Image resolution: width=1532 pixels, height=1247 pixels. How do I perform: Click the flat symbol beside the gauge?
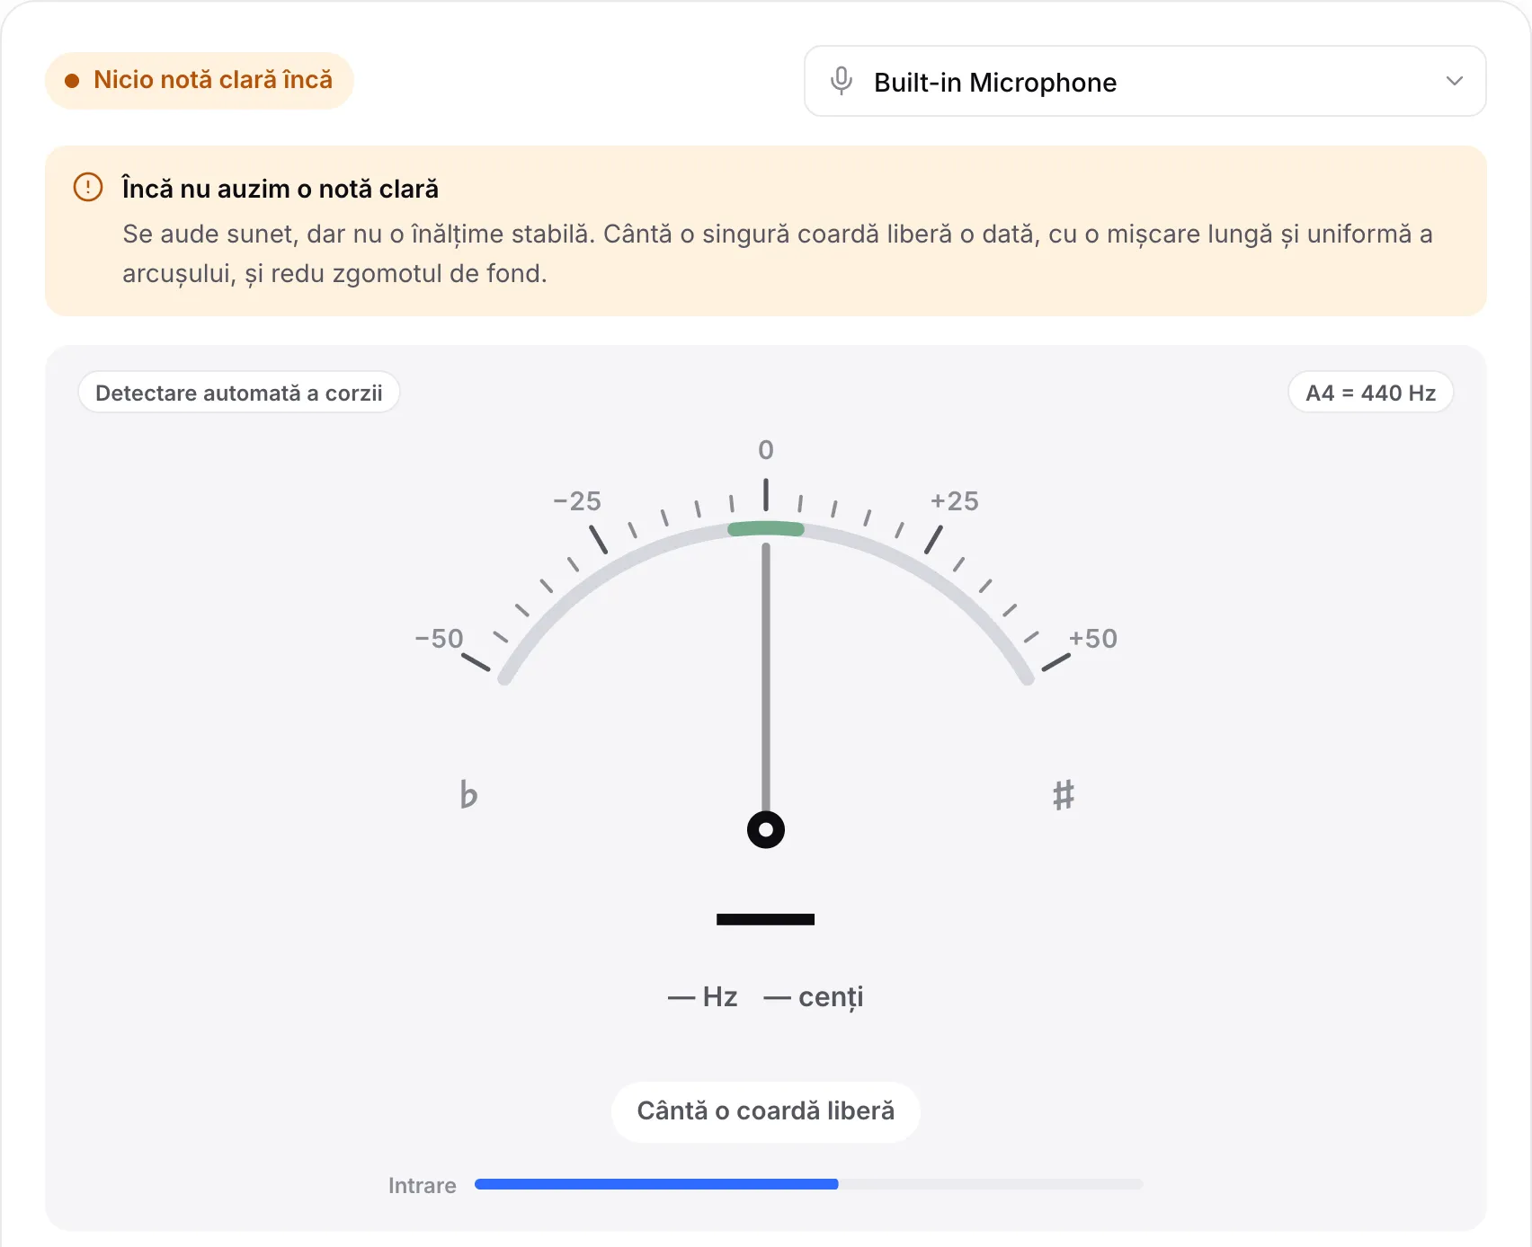pyautogui.click(x=468, y=794)
